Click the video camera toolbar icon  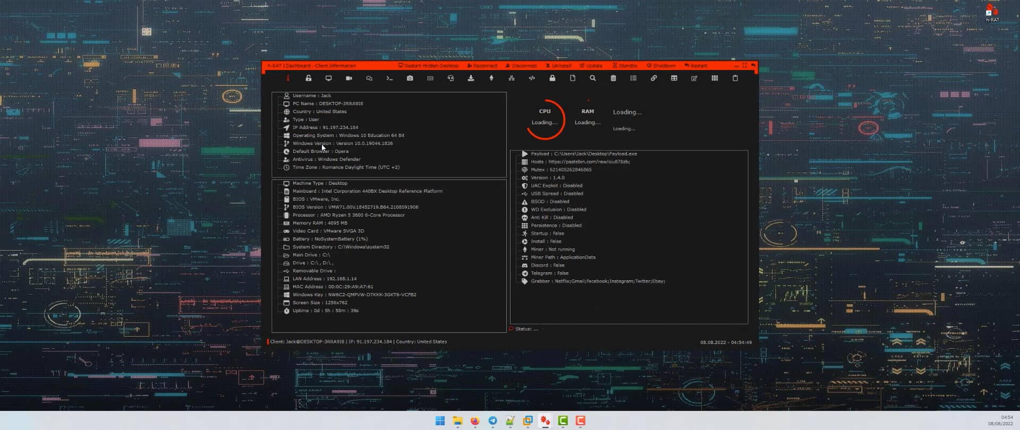click(349, 78)
